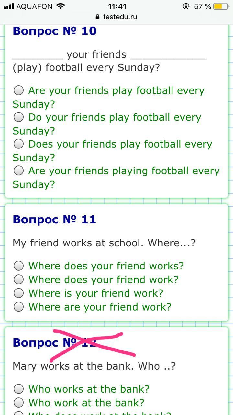Choose "Does your friends play football" radio
Viewport: 233px width, 415px height.
pyautogui.click(x=19, y=144)
